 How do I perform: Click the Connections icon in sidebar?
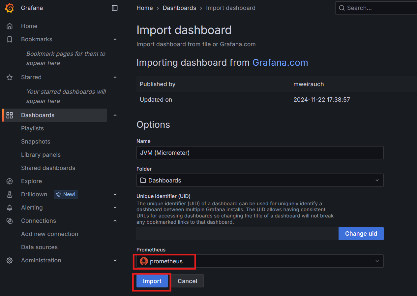(10, 221)
